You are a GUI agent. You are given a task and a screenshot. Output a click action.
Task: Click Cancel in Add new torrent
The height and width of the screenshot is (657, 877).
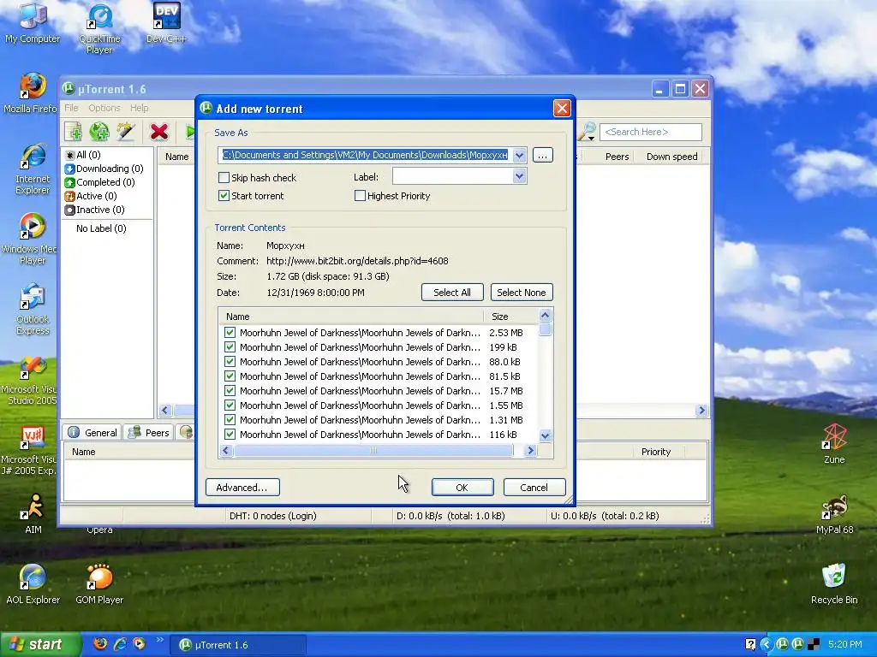534,487
